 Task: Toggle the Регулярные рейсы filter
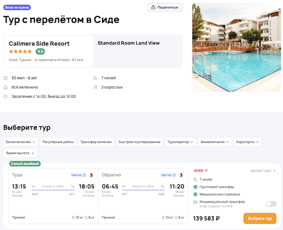[58, 142]
